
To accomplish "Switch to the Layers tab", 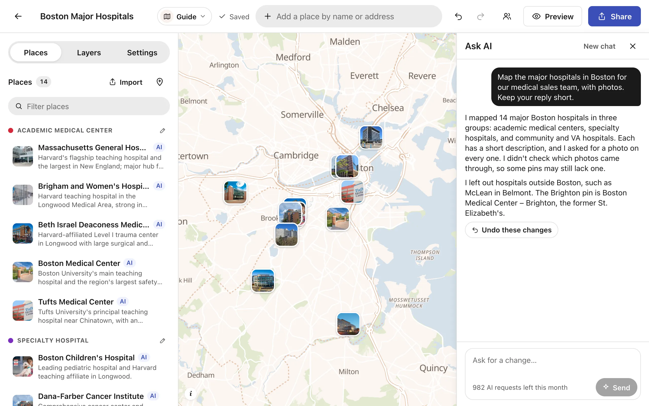I will point(89,53).
